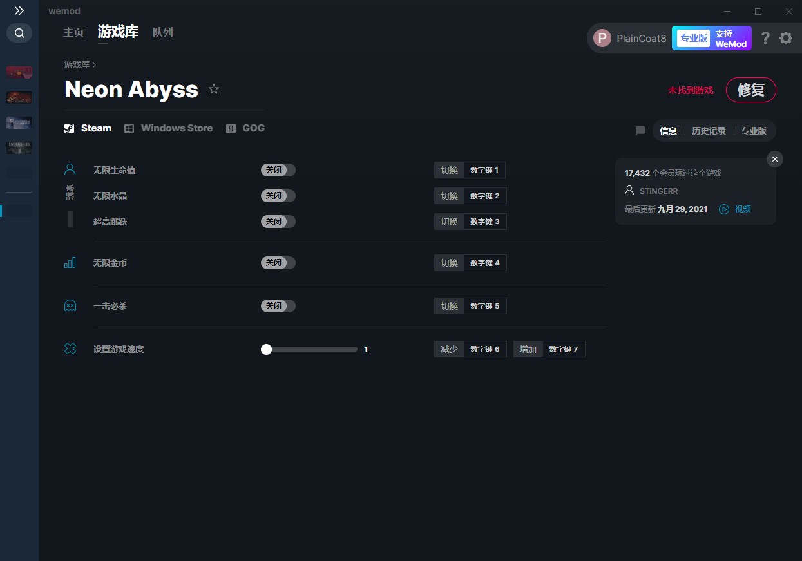This screenshot has width=802, height=561.
Task: Open the first game thumbnail in sidebar
Action: click(19, 72)
